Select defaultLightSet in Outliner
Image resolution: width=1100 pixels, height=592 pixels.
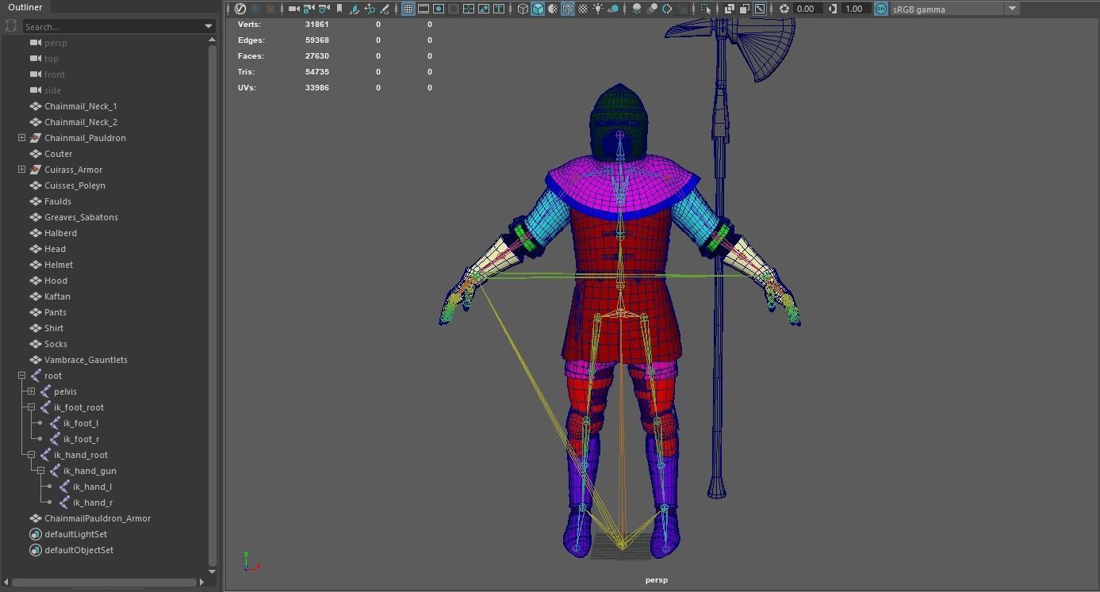coord(75,534)
